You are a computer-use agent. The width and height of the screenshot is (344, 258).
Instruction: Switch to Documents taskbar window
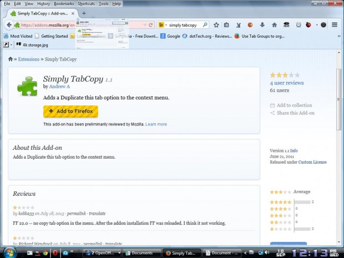point(141,253)
